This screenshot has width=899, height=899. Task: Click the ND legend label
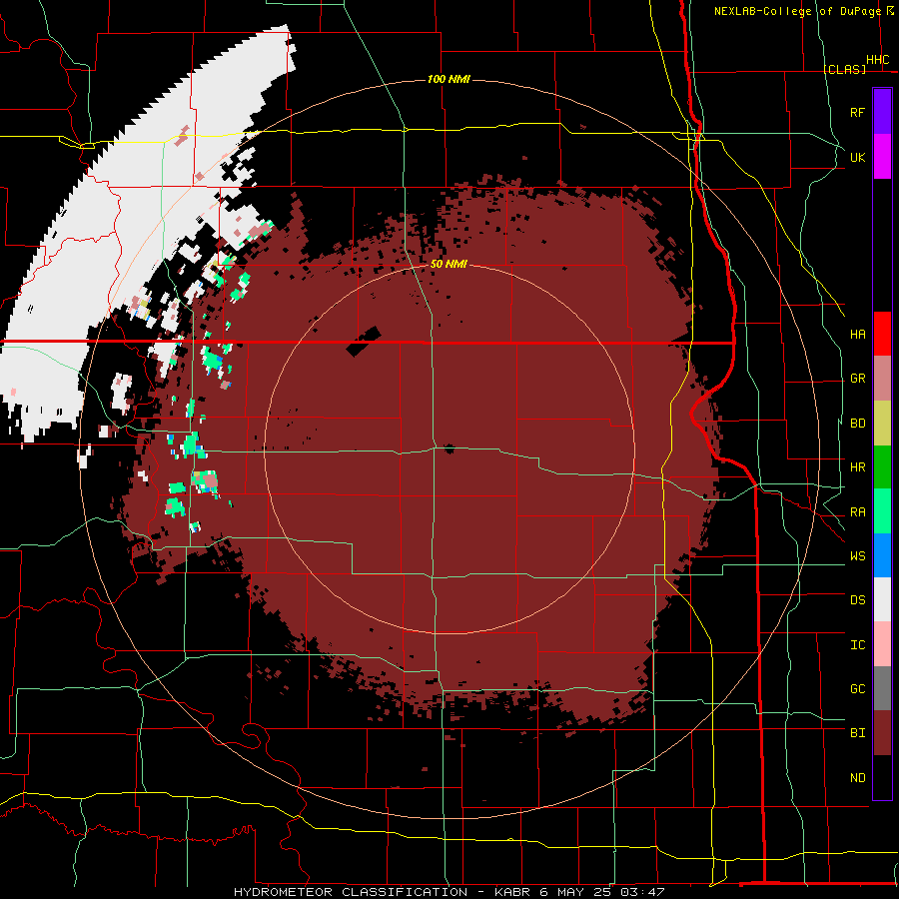(857, 778)
